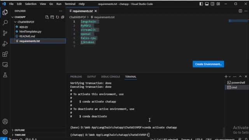This screenshot has height=140, width=249.
Task: Split the editor right
Action: click(240, 11)
